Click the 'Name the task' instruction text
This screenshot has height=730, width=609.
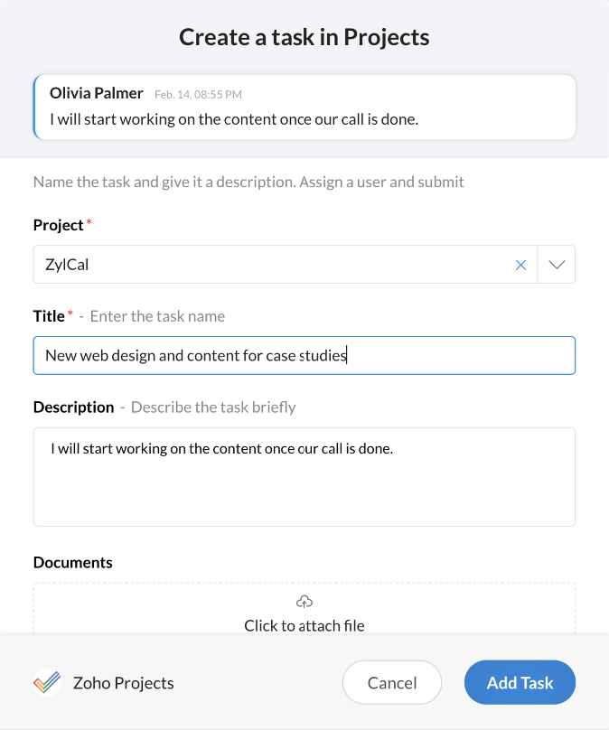[248, 182]
